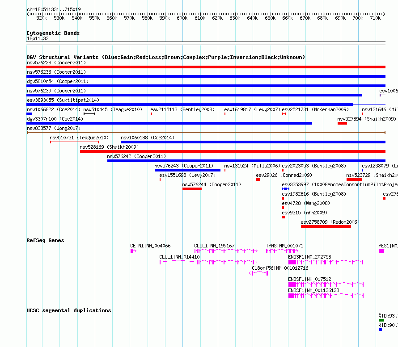
Task: Click the blue nsv576236 (Cooper2011) gain bar
Action: [206, 76]
